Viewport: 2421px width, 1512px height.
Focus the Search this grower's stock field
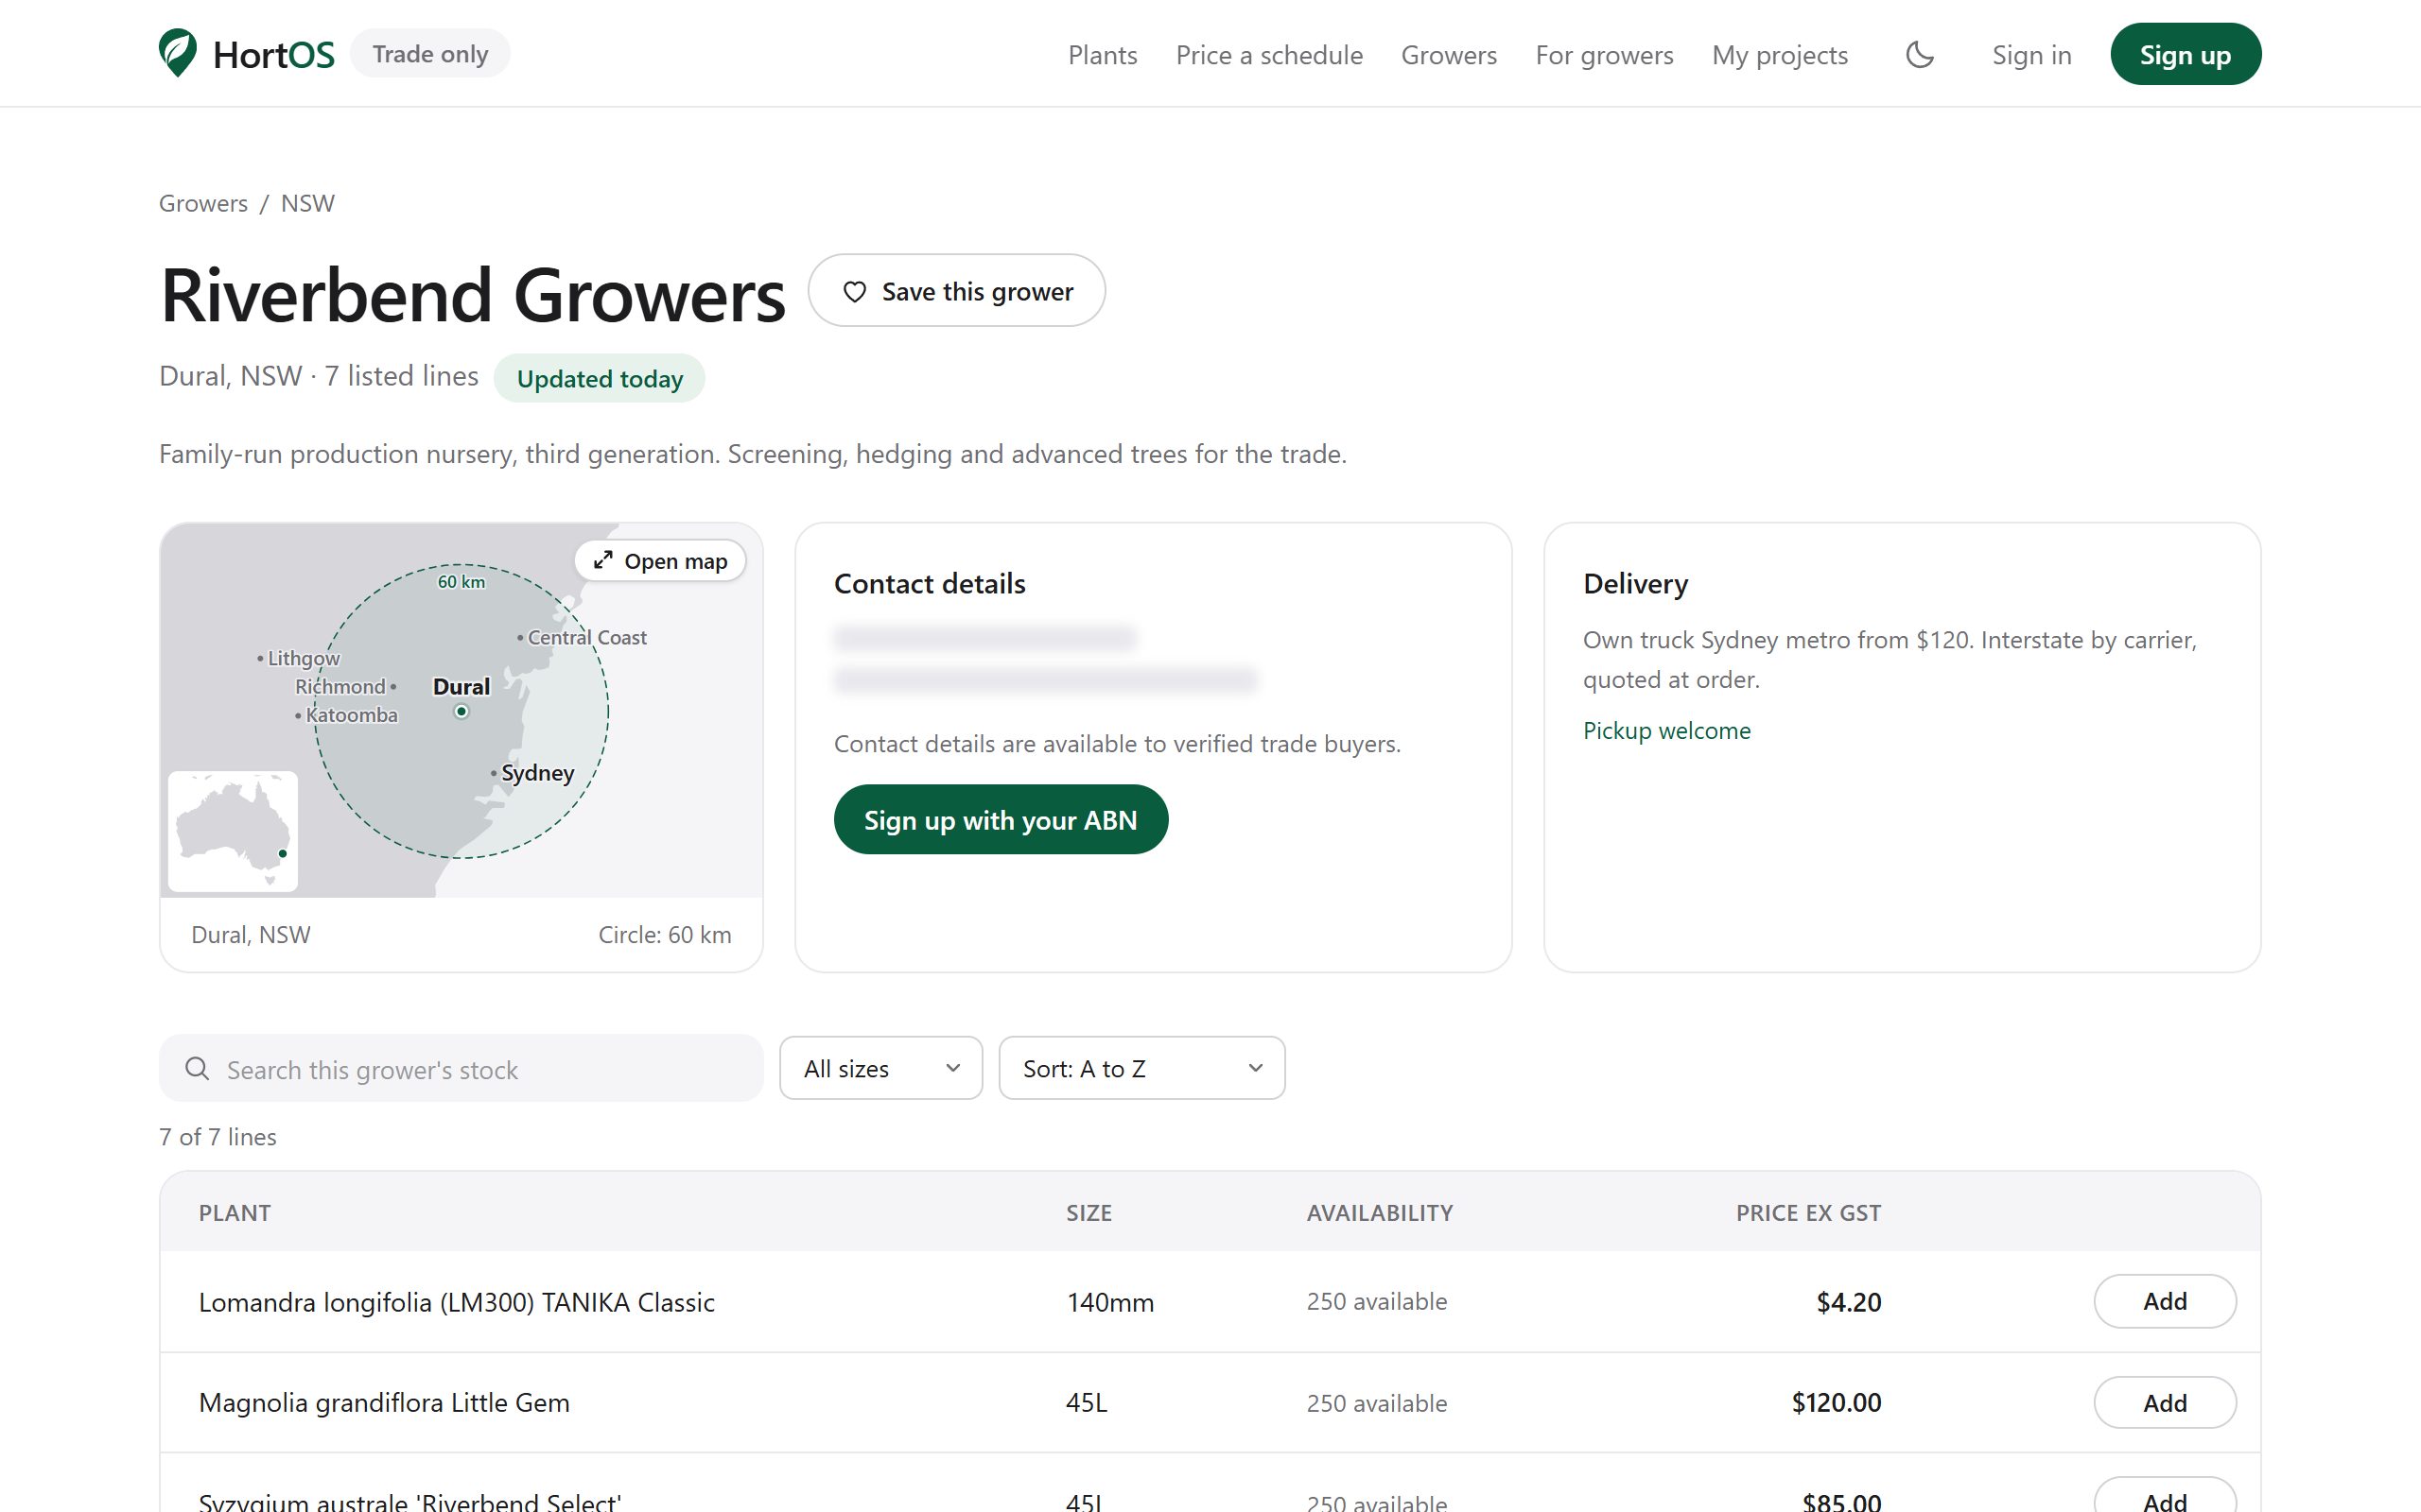tap(462, 1068)
